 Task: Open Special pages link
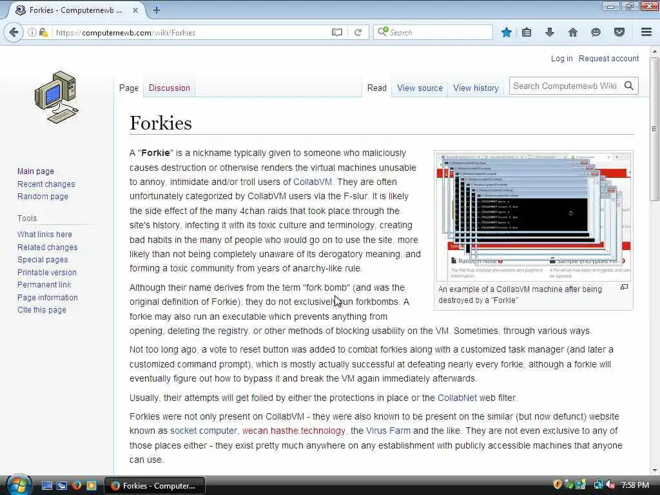[43, 260]
